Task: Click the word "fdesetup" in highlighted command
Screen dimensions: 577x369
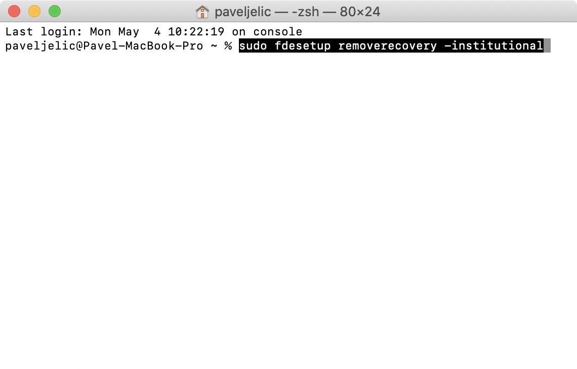Action: click(x=303, y=45)
